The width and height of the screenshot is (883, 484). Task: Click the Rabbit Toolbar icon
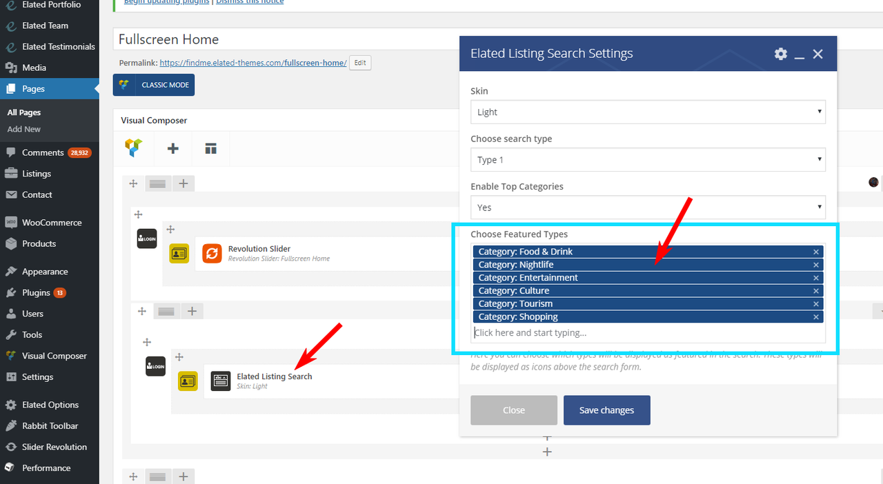(10, 426)
